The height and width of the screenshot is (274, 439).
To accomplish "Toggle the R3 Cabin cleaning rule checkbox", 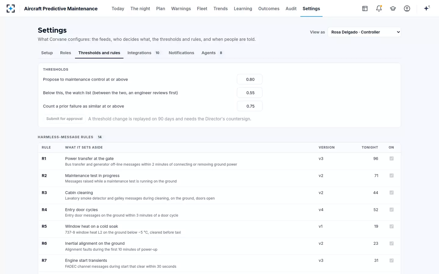I will (391, 193).
